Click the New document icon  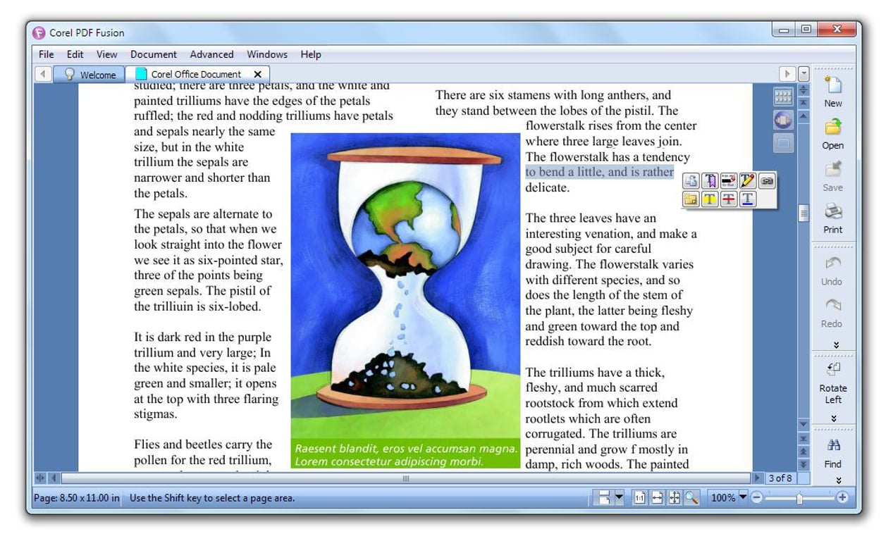833,86
